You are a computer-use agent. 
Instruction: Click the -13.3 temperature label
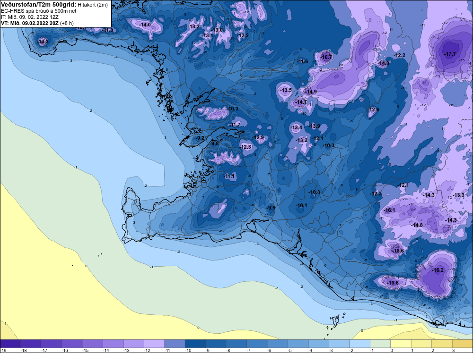[459, 195]
